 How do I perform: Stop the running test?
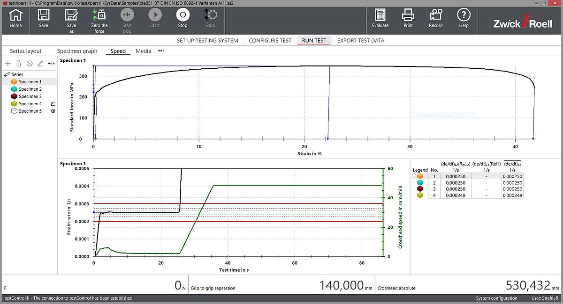click(x=183, y=19)
